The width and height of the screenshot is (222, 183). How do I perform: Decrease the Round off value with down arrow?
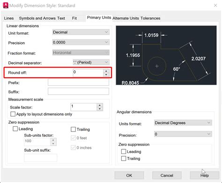pos(106,75)
